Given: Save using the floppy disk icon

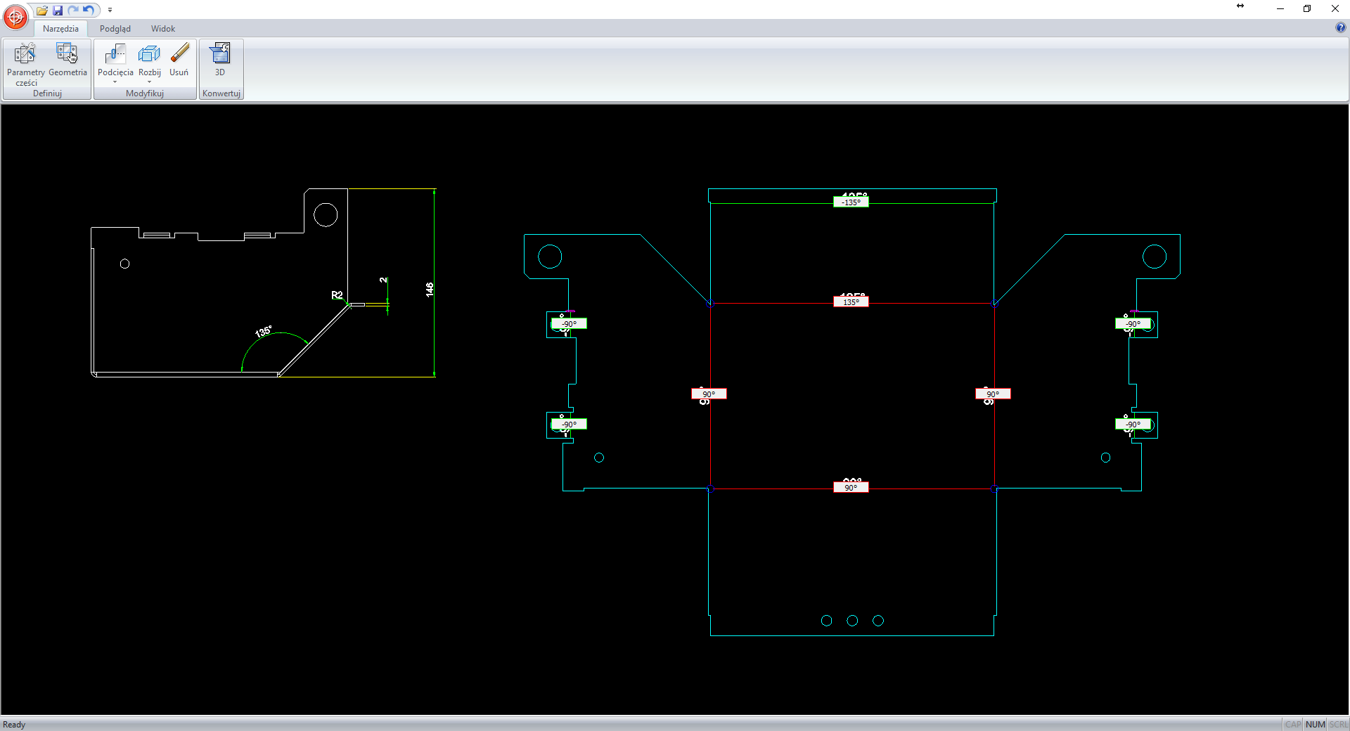Looking at the screenshot, I should coord(58,10).
